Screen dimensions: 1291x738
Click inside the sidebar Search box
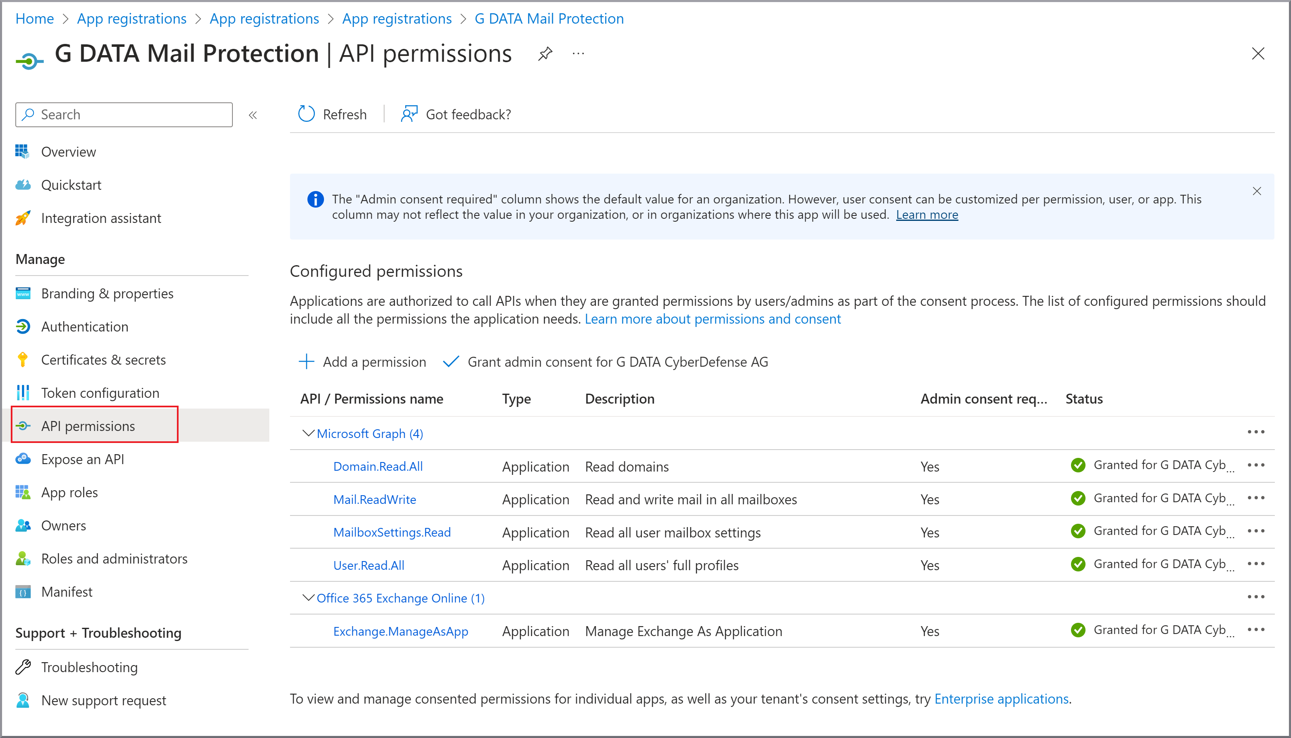coord(124,115)
